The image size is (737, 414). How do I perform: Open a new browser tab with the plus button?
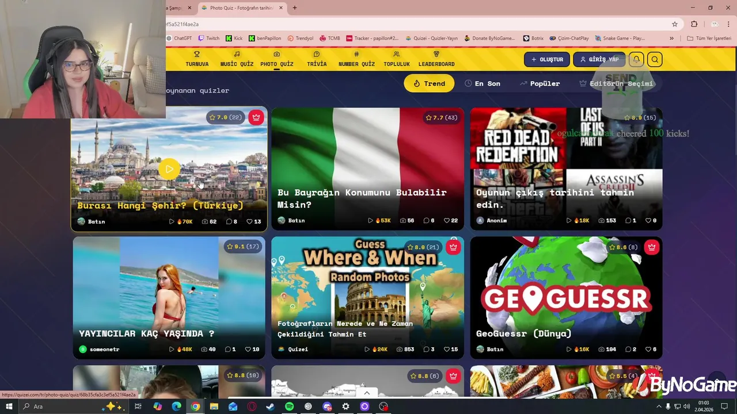coord(295,8)
